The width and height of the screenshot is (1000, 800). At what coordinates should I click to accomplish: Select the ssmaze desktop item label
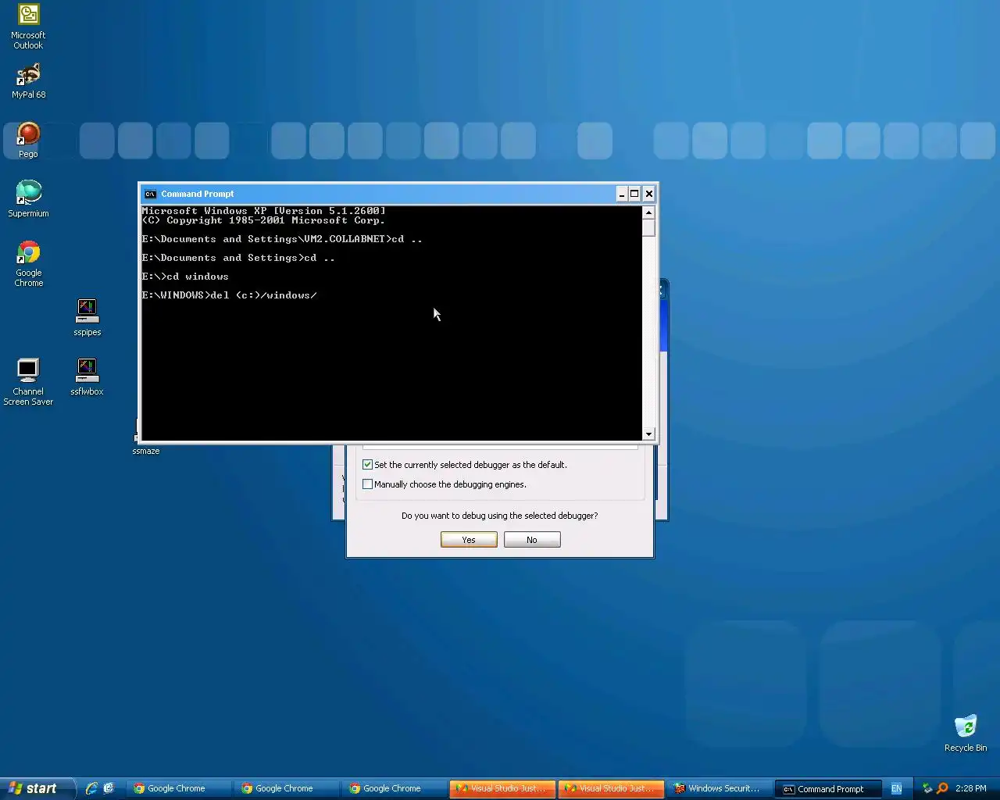click(x=146, y=451)
